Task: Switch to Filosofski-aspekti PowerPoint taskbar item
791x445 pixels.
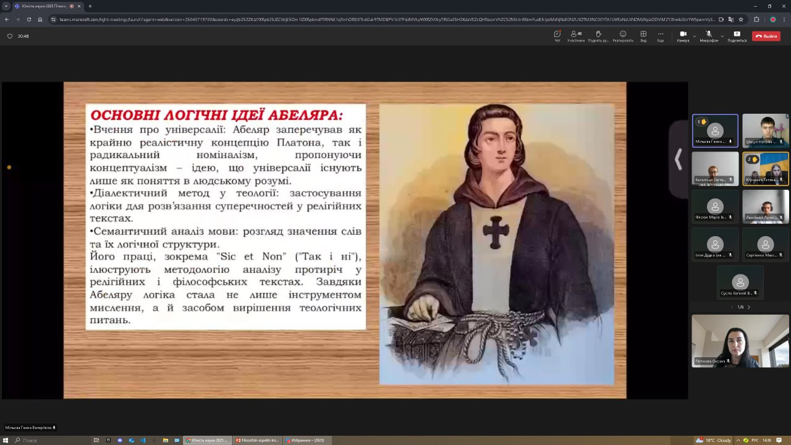Action: tap(257, 440)
